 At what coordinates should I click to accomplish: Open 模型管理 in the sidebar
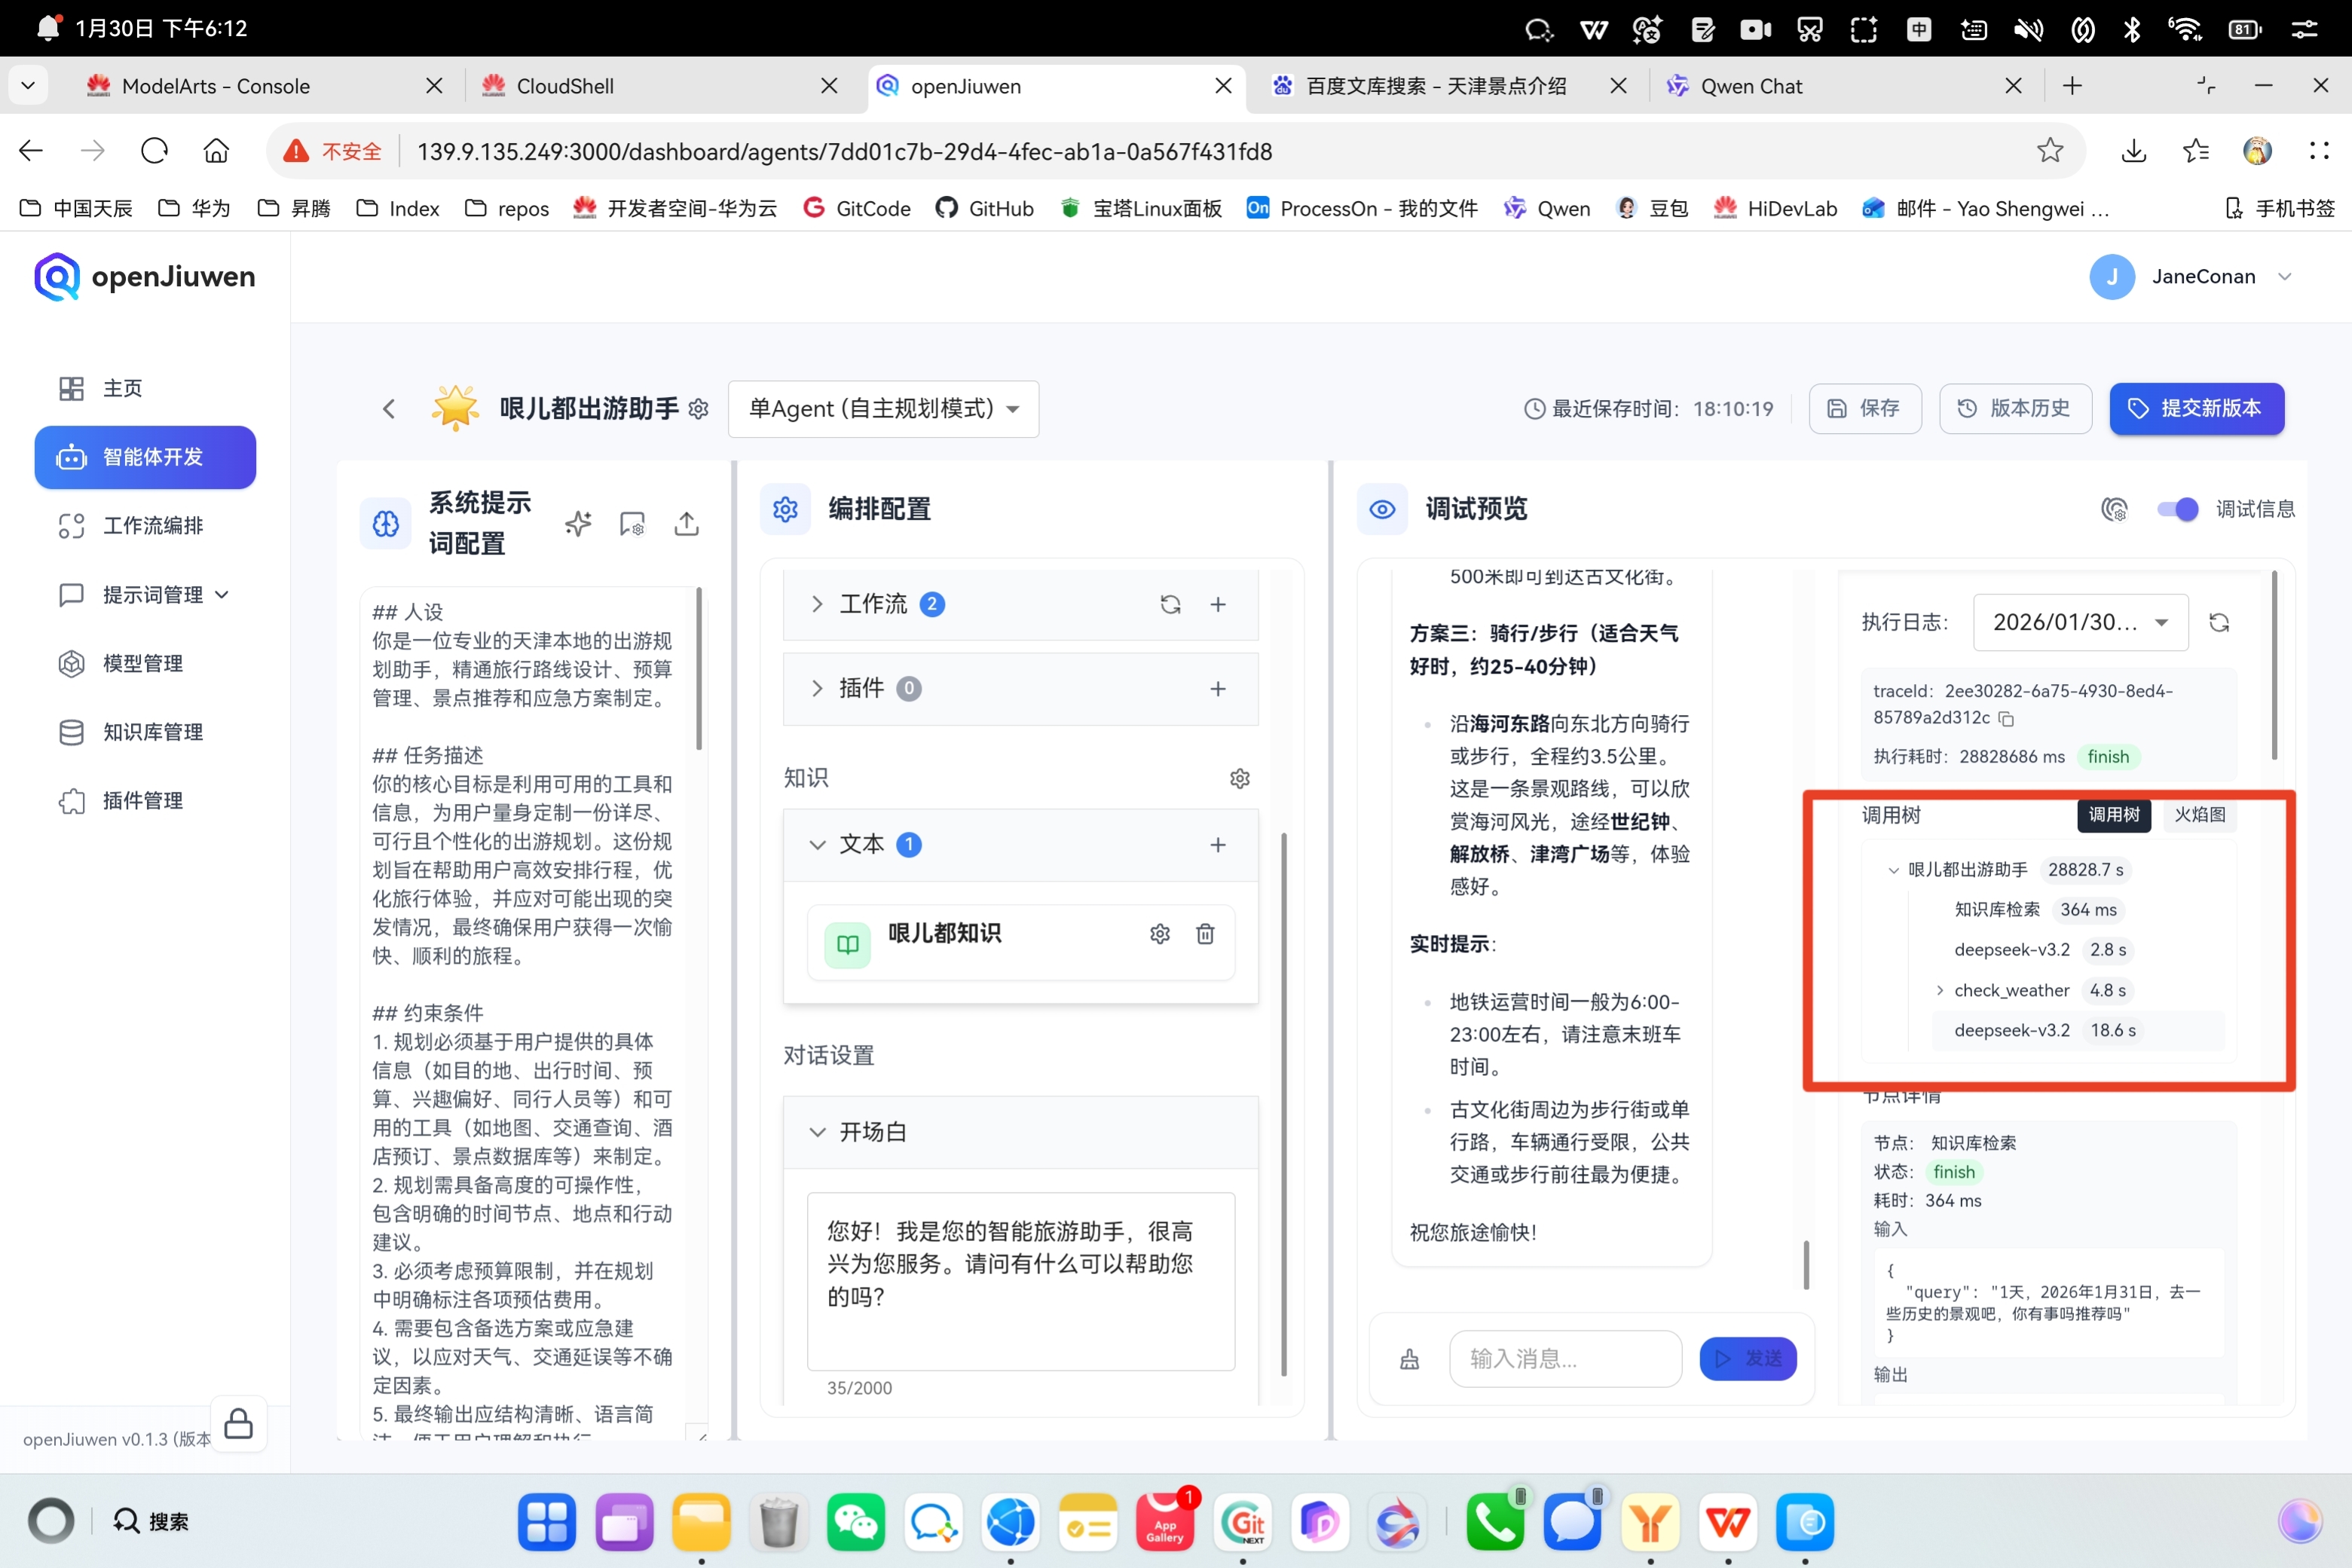point(142,663)
